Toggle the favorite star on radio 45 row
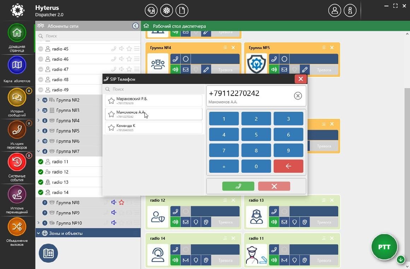 tap(129, 49)
